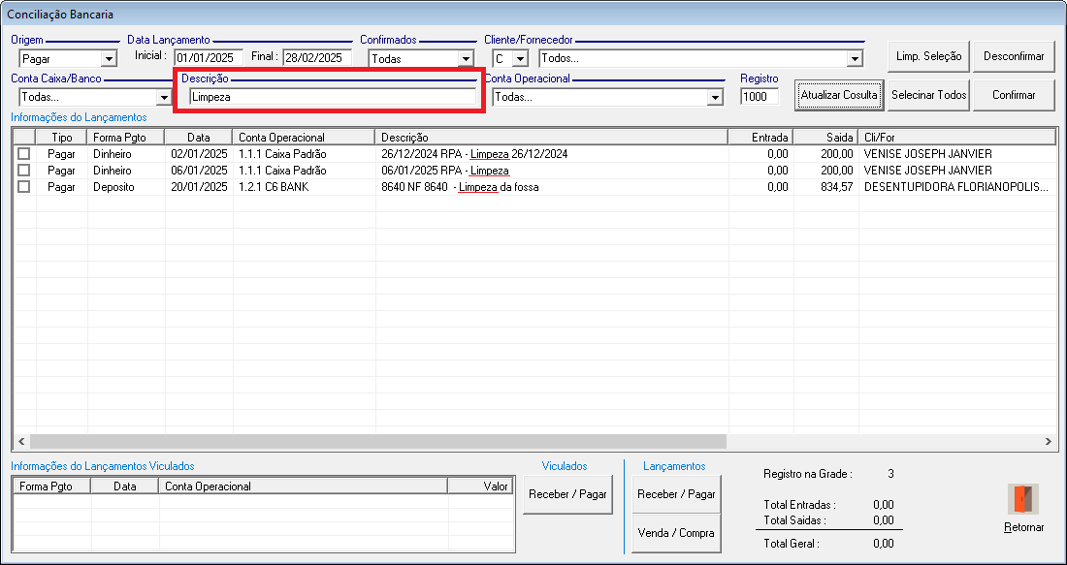This screenshot has height=565, width=1067.
Task: Expand the Confirmados dropdown set to Todas
Action: 466,59
